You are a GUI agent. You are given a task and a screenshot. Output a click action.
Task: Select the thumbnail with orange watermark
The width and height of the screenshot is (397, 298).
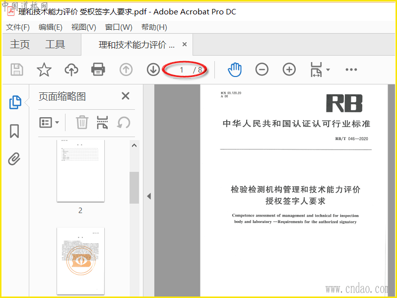coord(80,261)
